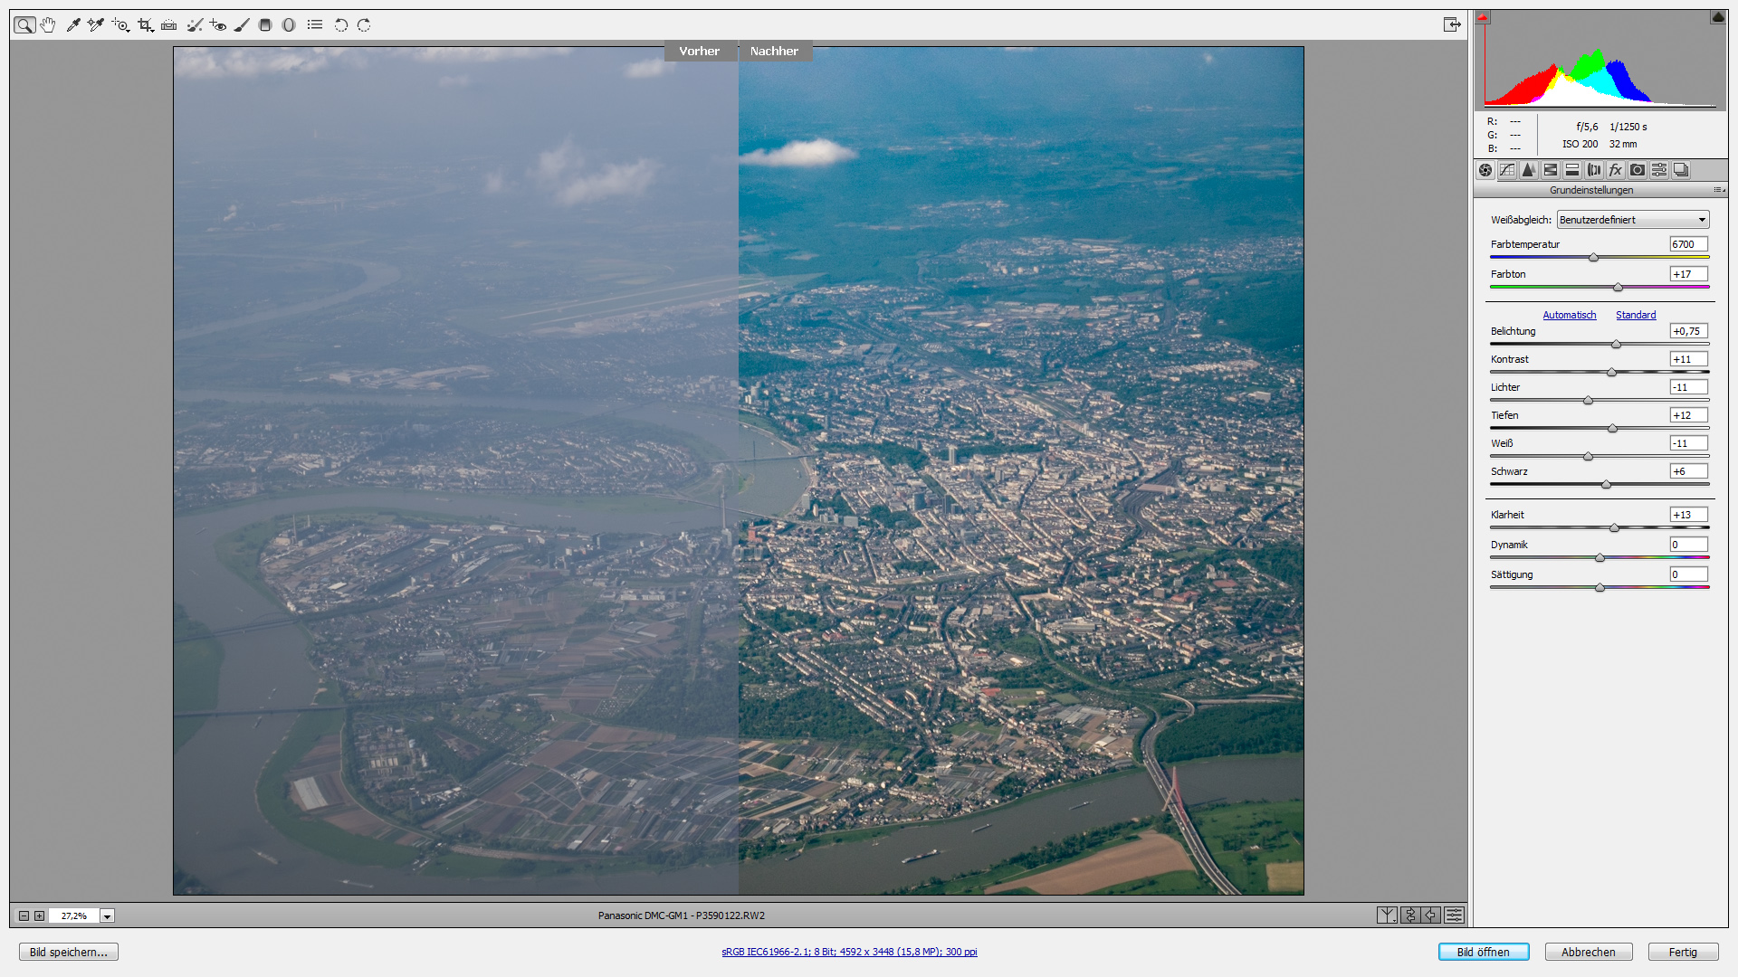
Task: Open the Detail sharpening tab
Action: (1529, 170)
